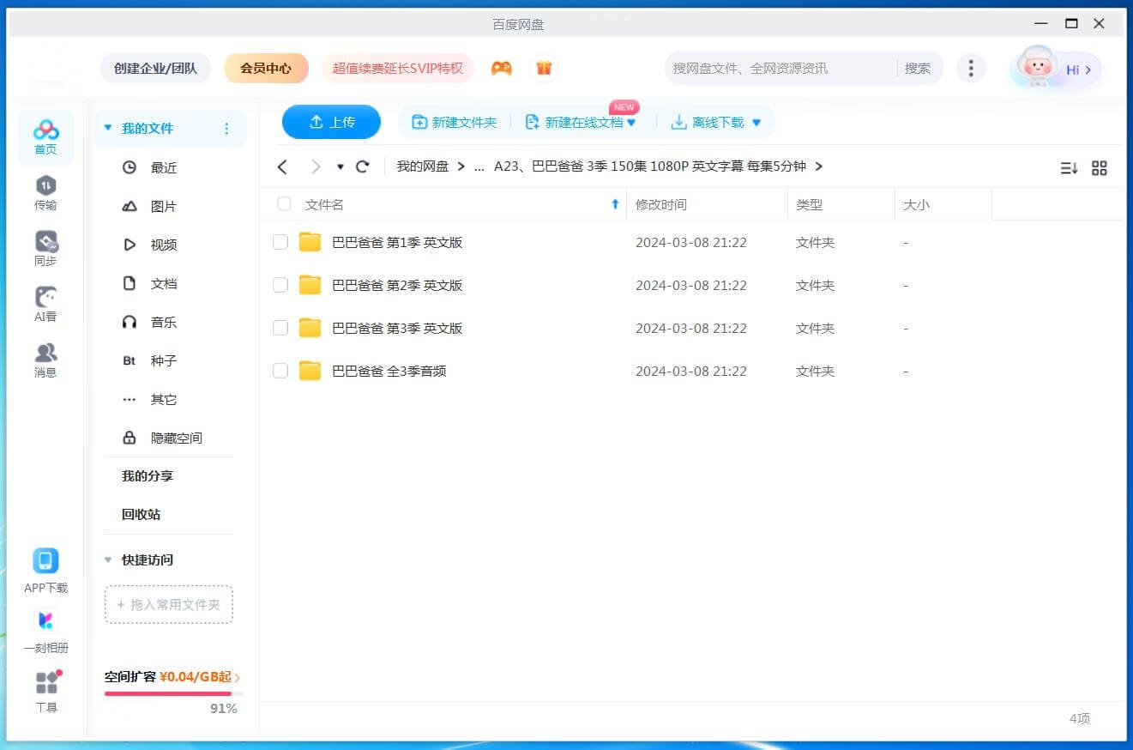Click the refresh icon in navigation bar
This screenshot has width=1133, height=750.
click(363, 166)
